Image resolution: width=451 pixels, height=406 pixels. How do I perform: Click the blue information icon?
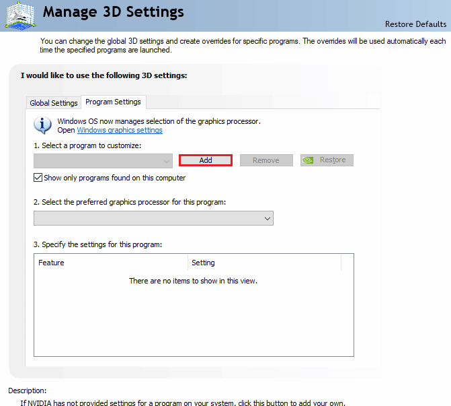tap(42, 125)
